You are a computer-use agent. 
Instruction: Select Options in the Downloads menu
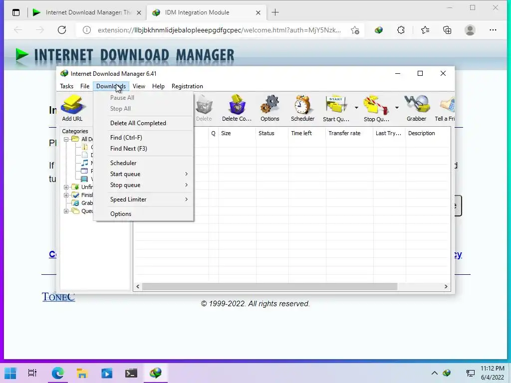[143, 213]
